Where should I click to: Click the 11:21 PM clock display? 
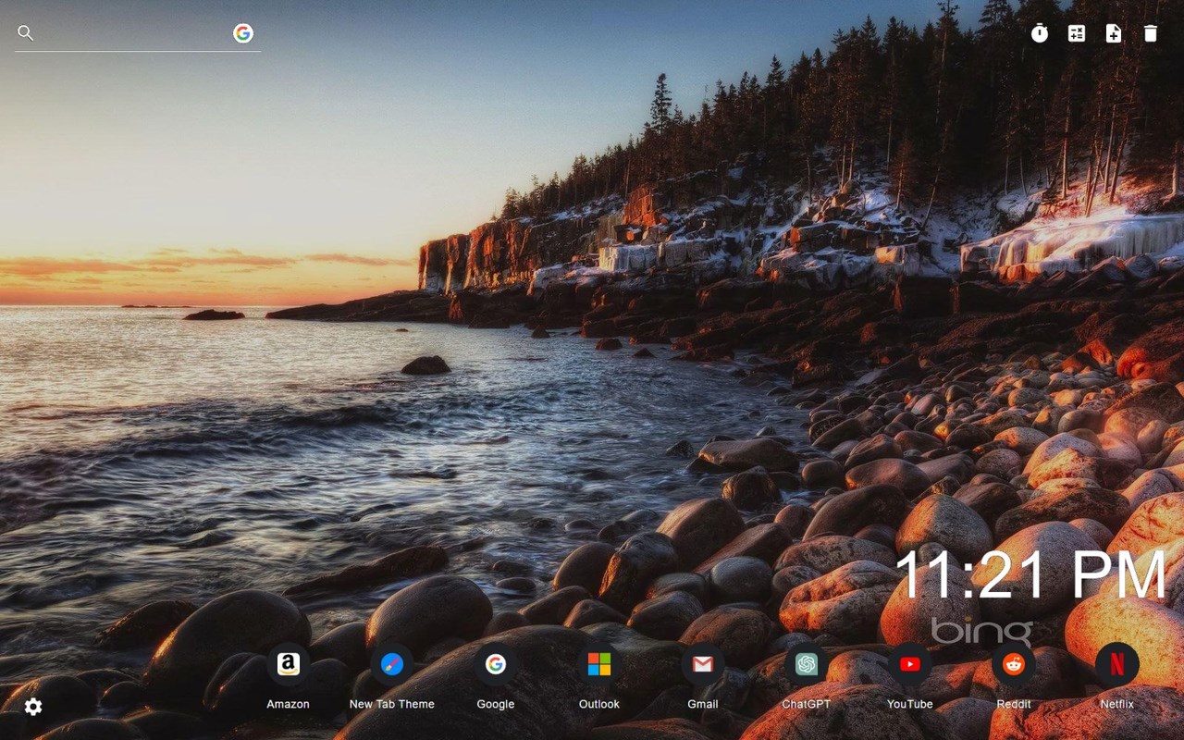click(1032, 574)
